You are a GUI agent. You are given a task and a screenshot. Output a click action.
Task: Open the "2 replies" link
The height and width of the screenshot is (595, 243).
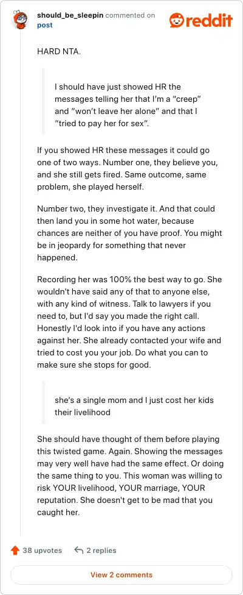pos(101,550)
